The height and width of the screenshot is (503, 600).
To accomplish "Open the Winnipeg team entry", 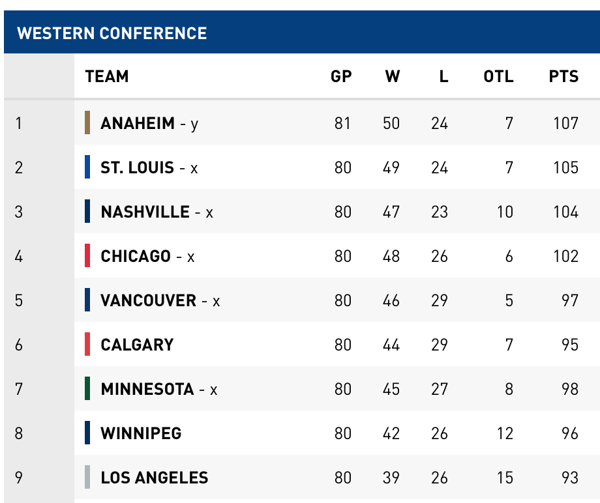I will click(x=141, y=433).
